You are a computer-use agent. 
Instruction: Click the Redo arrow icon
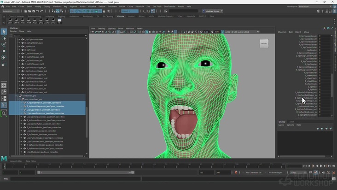pyautogui.click(x=42, y=11)
